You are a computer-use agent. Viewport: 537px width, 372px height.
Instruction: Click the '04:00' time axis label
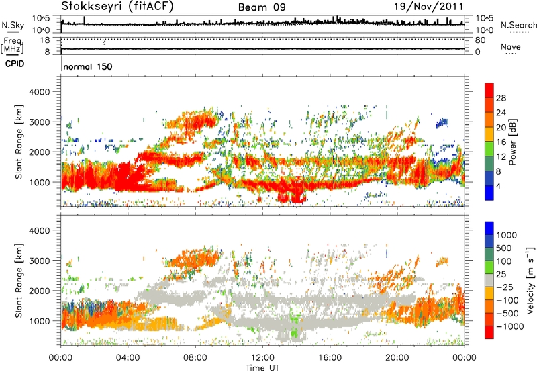(128, 358)
